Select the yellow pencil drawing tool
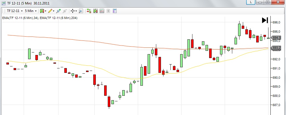This screenshot has height=115, width=286. pos(50,11)
